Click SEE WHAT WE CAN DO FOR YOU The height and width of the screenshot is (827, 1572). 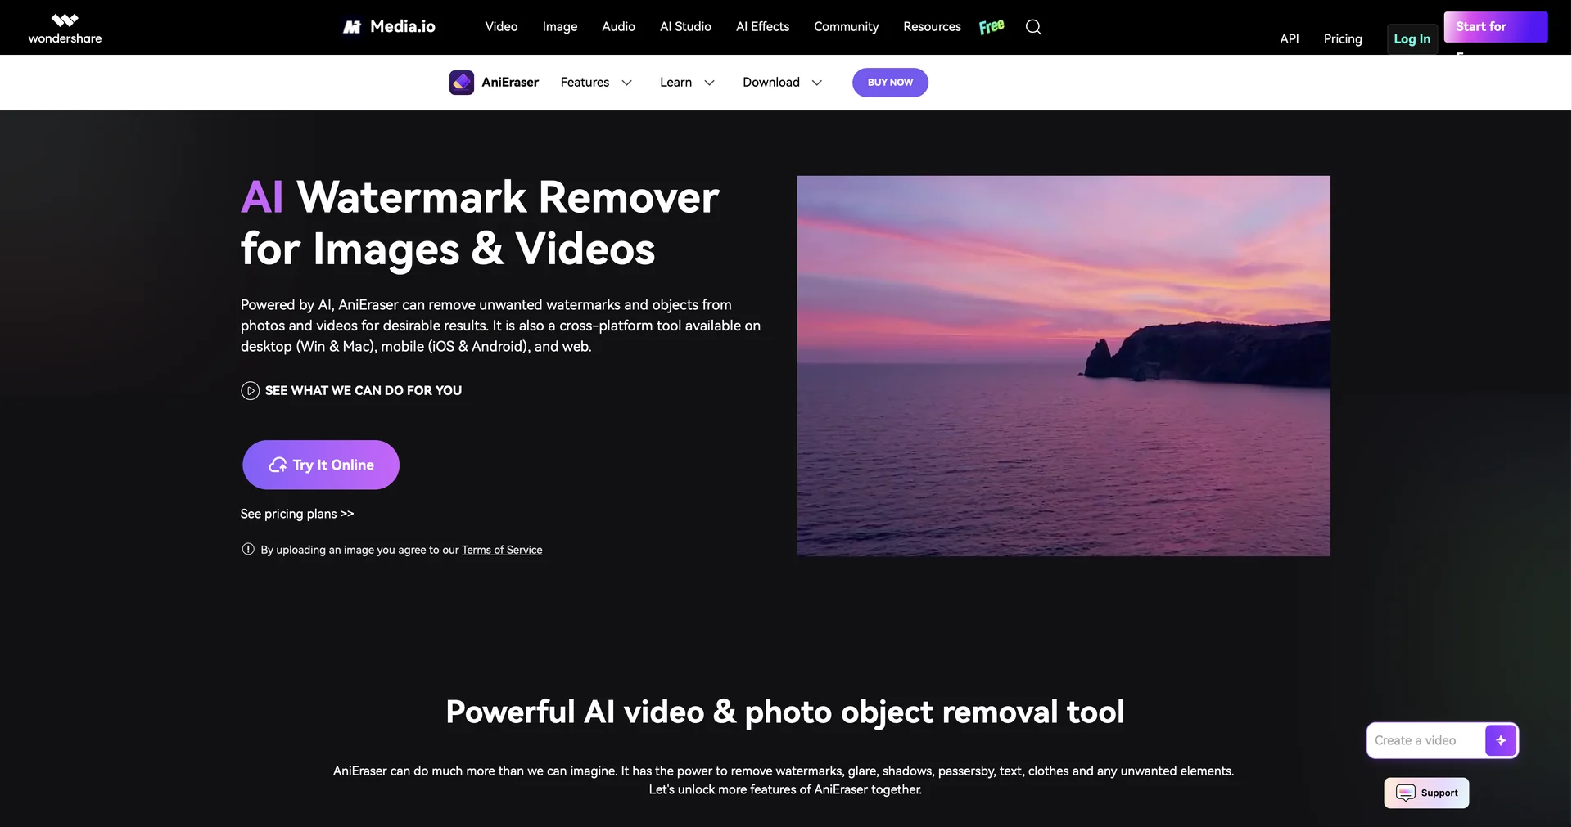(364, 391)
